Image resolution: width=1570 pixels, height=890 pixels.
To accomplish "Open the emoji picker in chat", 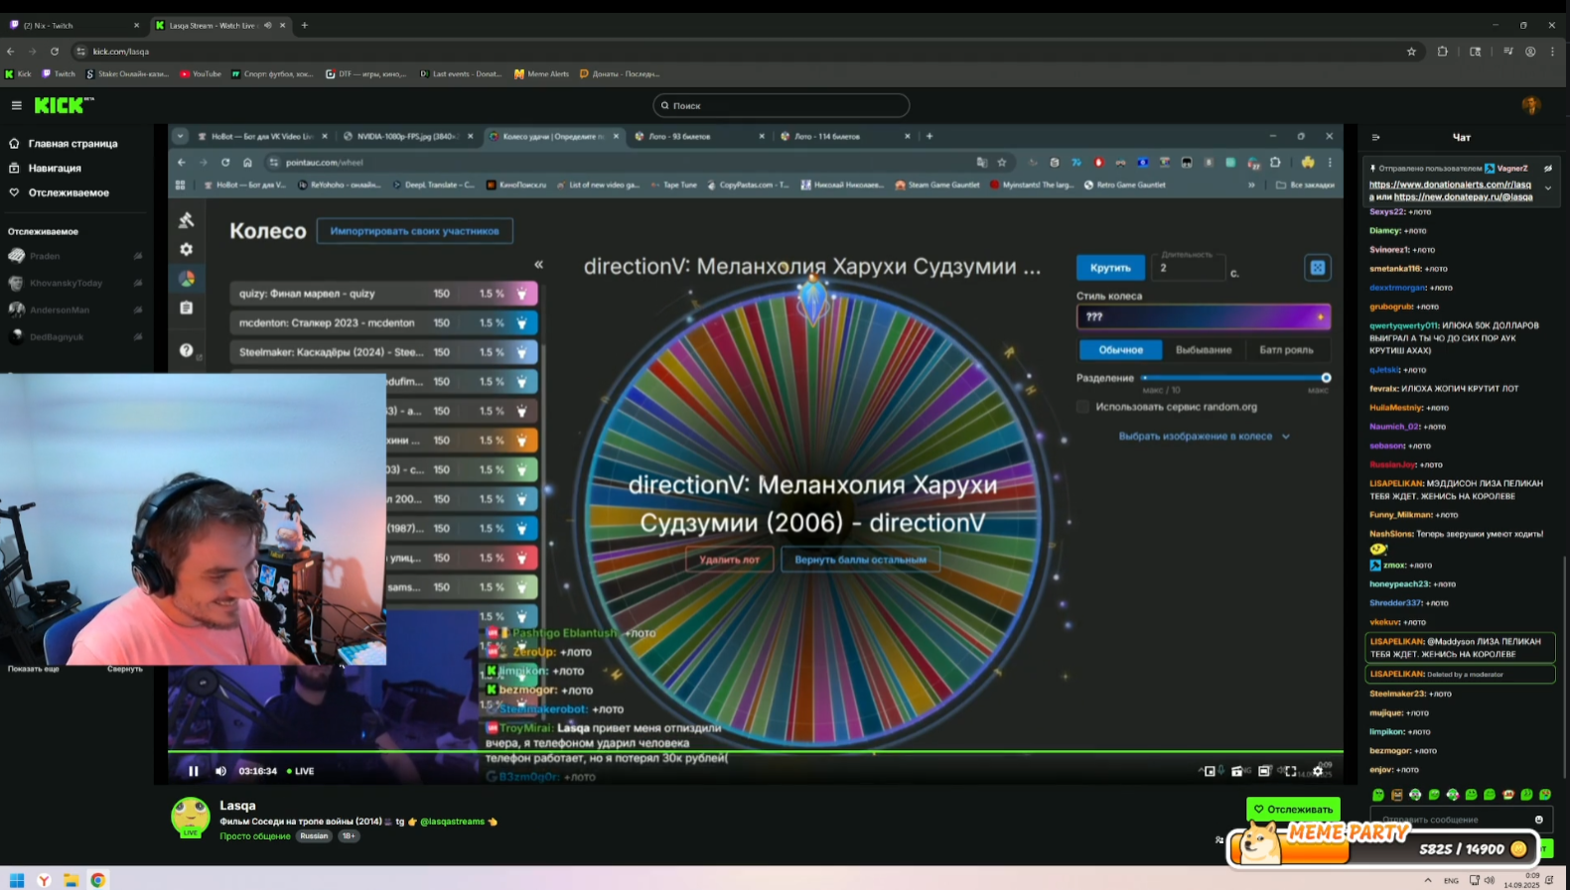I will tap(1538, 820).
